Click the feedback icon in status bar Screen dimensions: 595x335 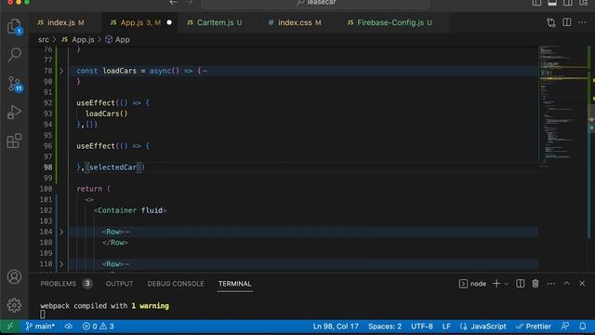pos(565,327)
